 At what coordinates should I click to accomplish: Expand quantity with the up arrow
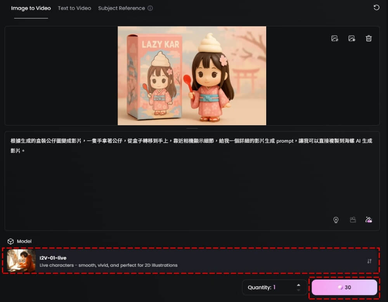click(298, 285)
